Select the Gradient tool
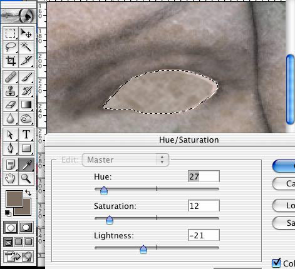This screenshot has width=295, height=269. pyautogui.click(x=26, y=104)
